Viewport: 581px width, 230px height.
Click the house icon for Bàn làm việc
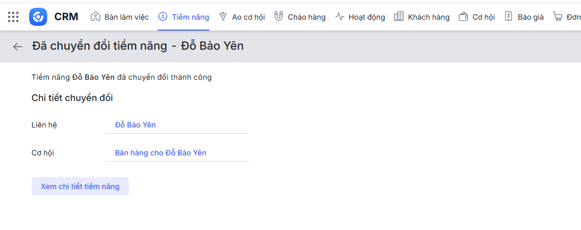(96, 17)
